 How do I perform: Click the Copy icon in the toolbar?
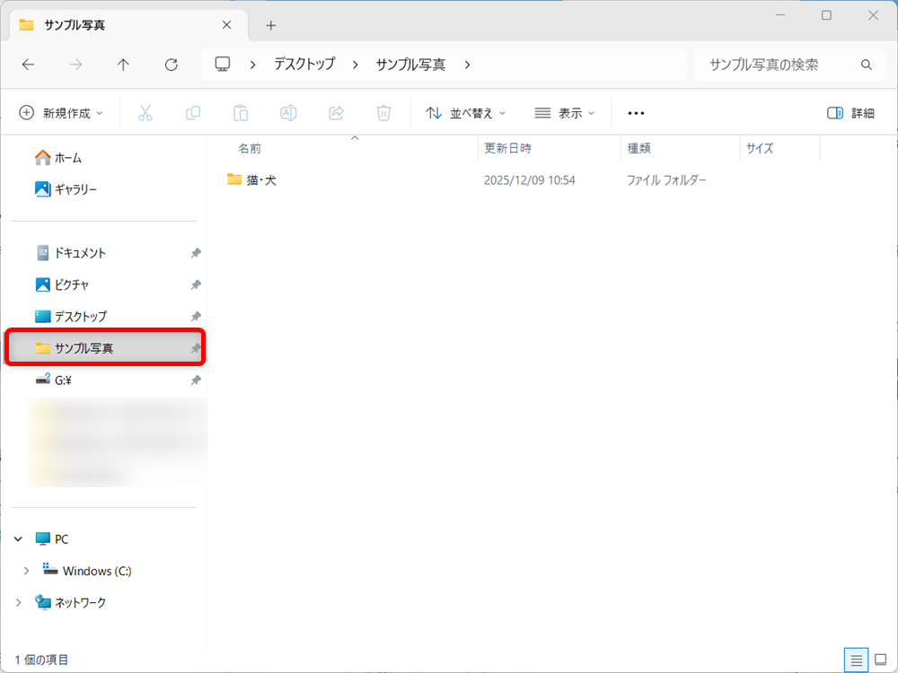click(192, 113)
